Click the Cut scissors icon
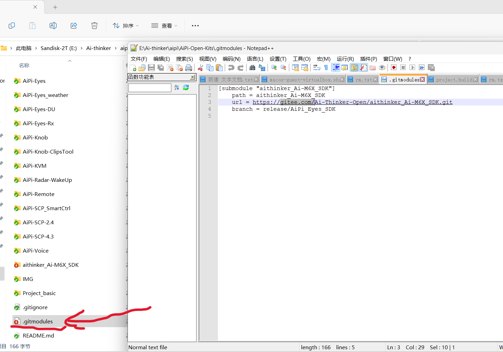 pos(200,68)
